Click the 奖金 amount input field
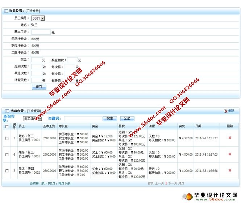 37,60
